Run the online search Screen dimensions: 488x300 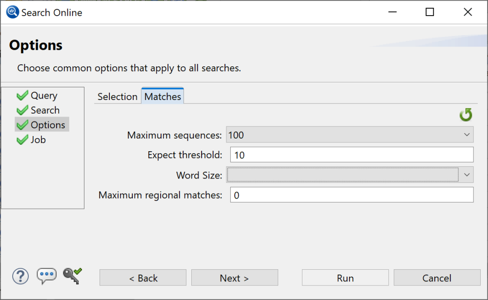pos(345,278)
